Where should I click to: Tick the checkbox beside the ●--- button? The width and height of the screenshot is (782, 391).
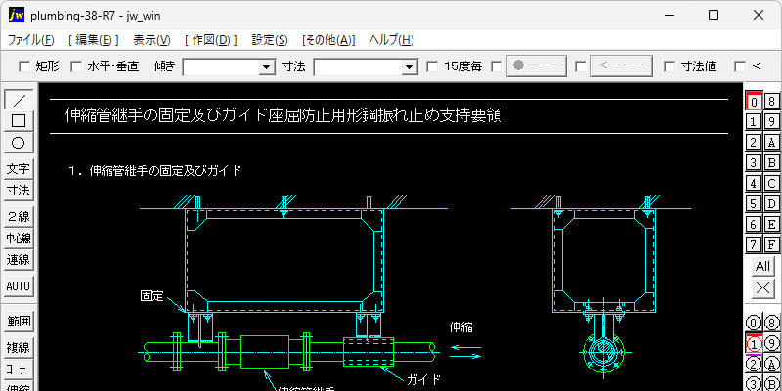pos(497,66)
